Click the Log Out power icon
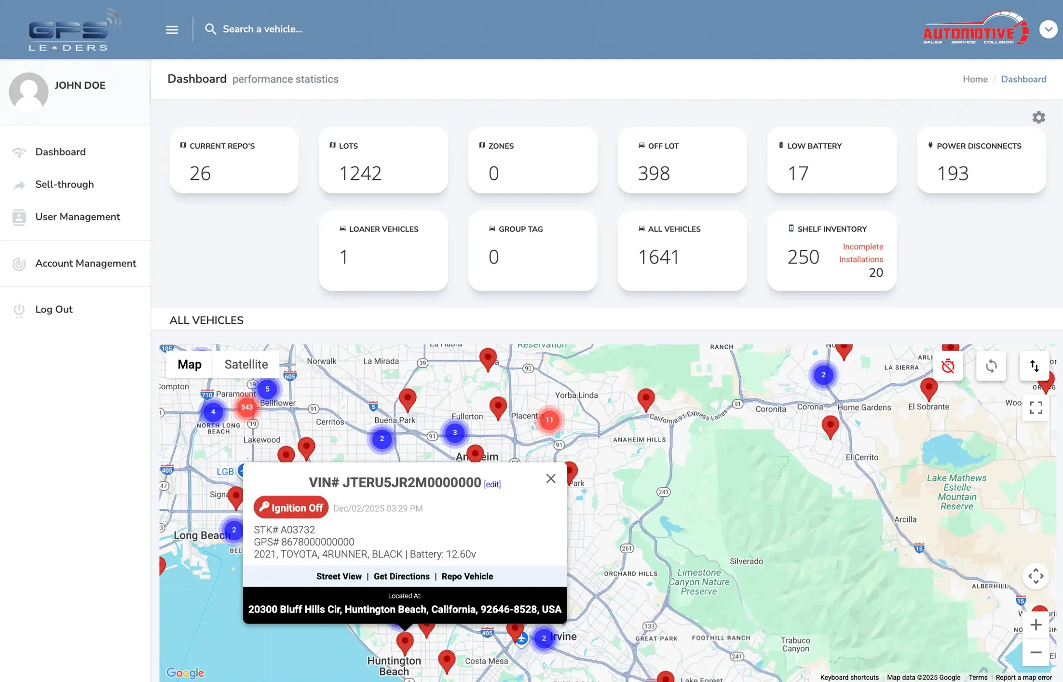 coord(19,310)
